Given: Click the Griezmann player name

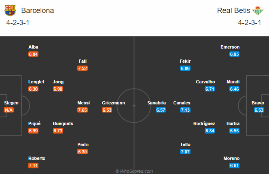Looking at the screenshot, I should tap(113, 103).
